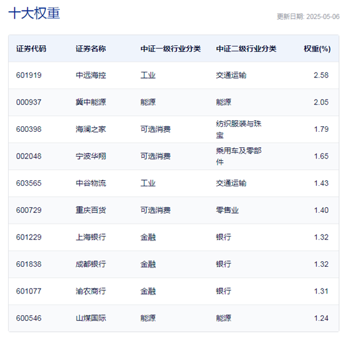The image size is (342, 338).
Task: Click the 中谷物流 stock name
Action: coord(91,183)
